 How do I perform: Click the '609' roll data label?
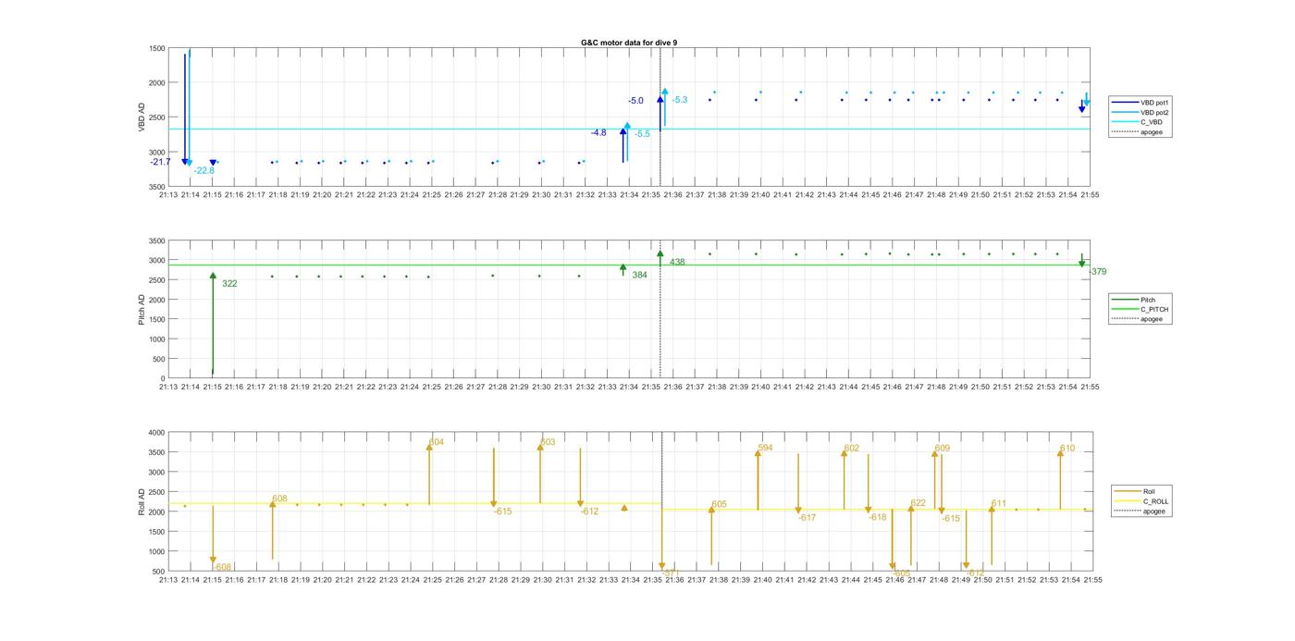tap(942, 448)
